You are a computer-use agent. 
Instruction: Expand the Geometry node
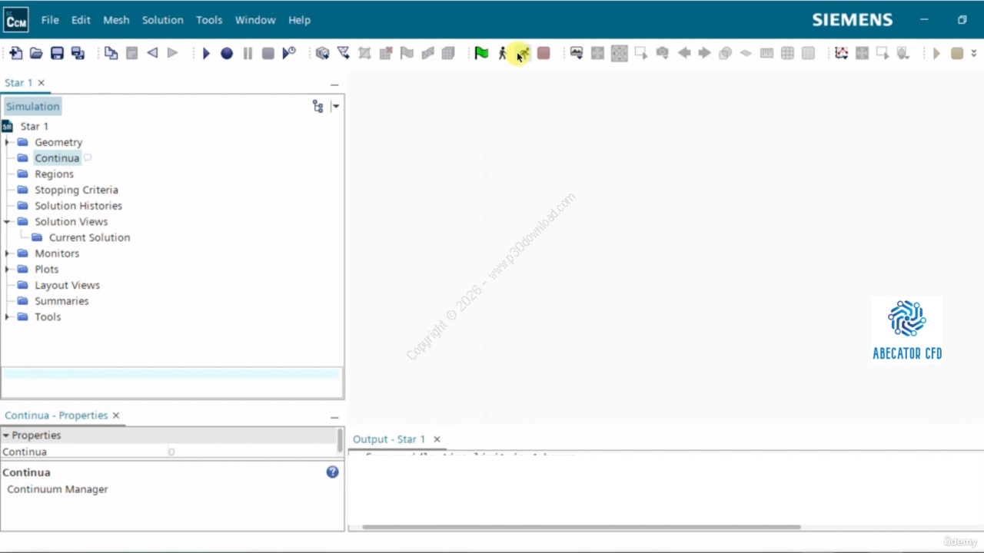(x=7, y=142)
